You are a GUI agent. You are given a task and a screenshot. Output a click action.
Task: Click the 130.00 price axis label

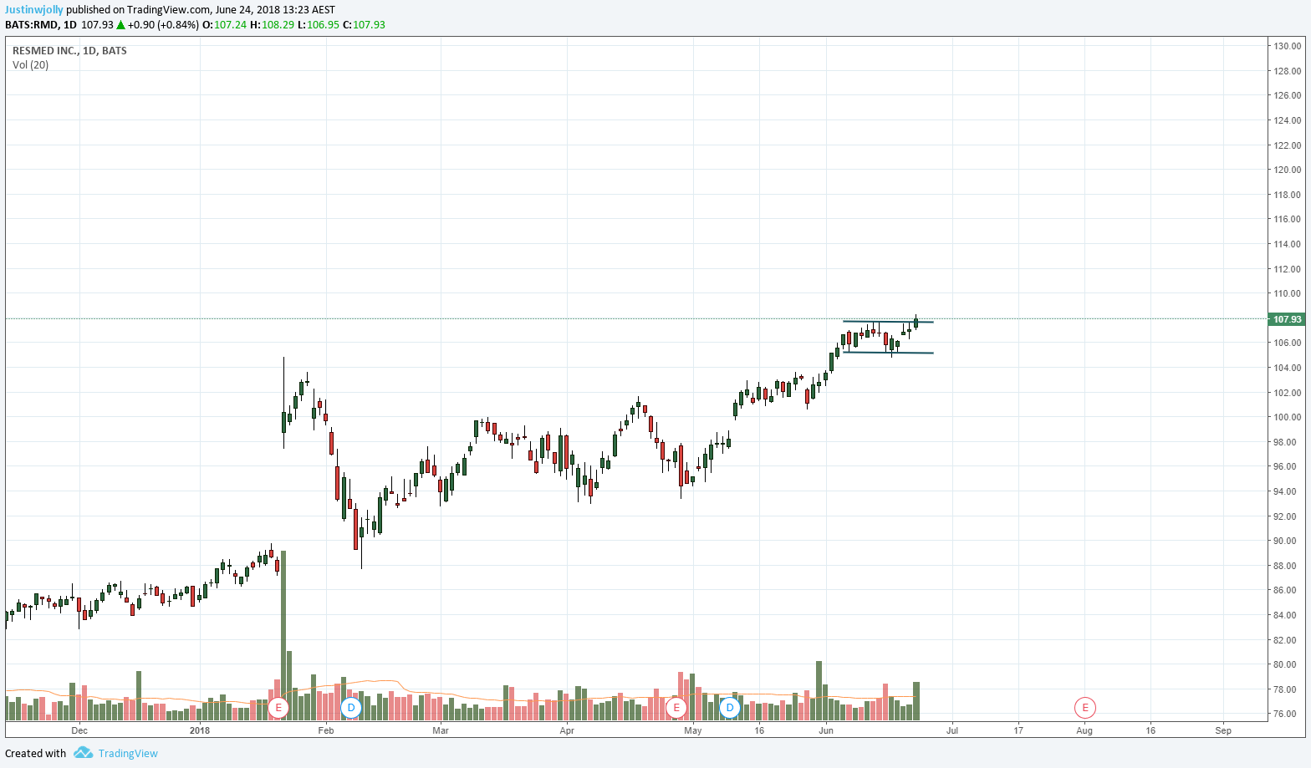point(1287,46)
